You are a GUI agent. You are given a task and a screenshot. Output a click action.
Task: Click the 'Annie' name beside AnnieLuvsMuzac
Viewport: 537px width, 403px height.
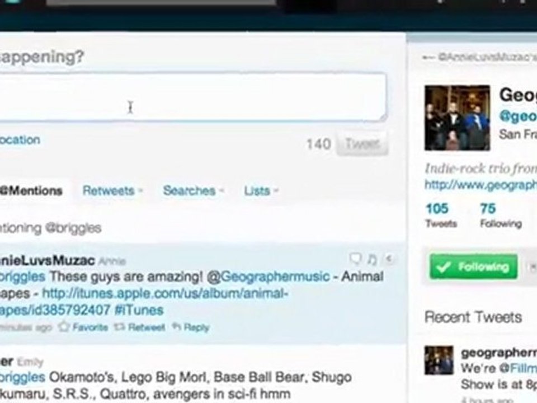(x=112, y=261)
